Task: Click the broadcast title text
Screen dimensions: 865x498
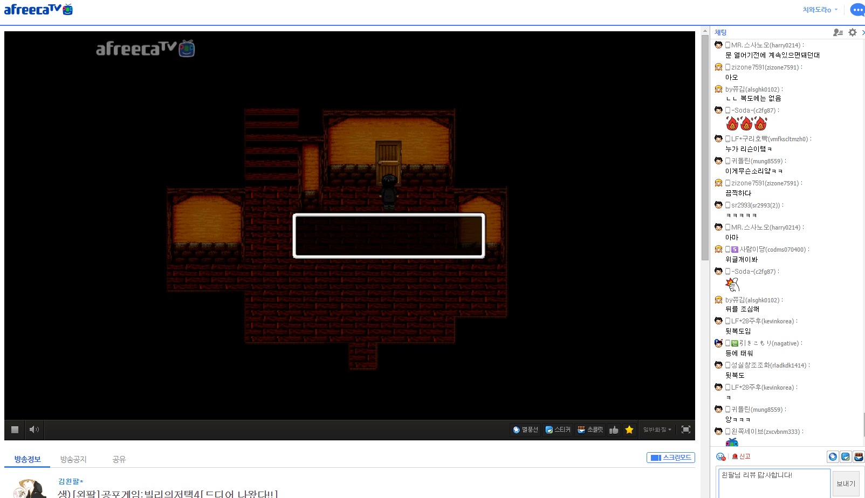Action: click(x=168, y=494)
